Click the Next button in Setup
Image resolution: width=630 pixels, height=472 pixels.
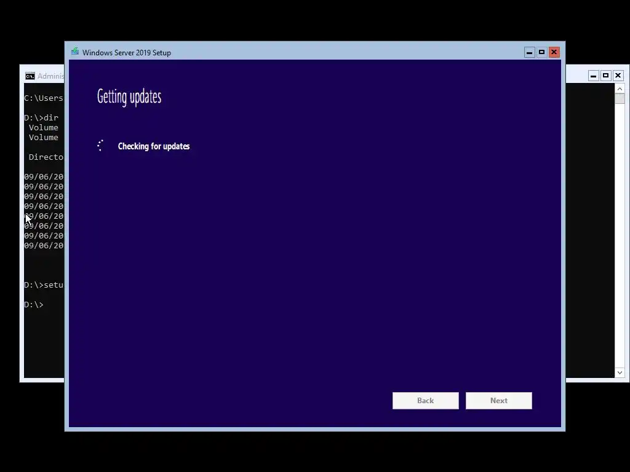(x=498, y=401)
